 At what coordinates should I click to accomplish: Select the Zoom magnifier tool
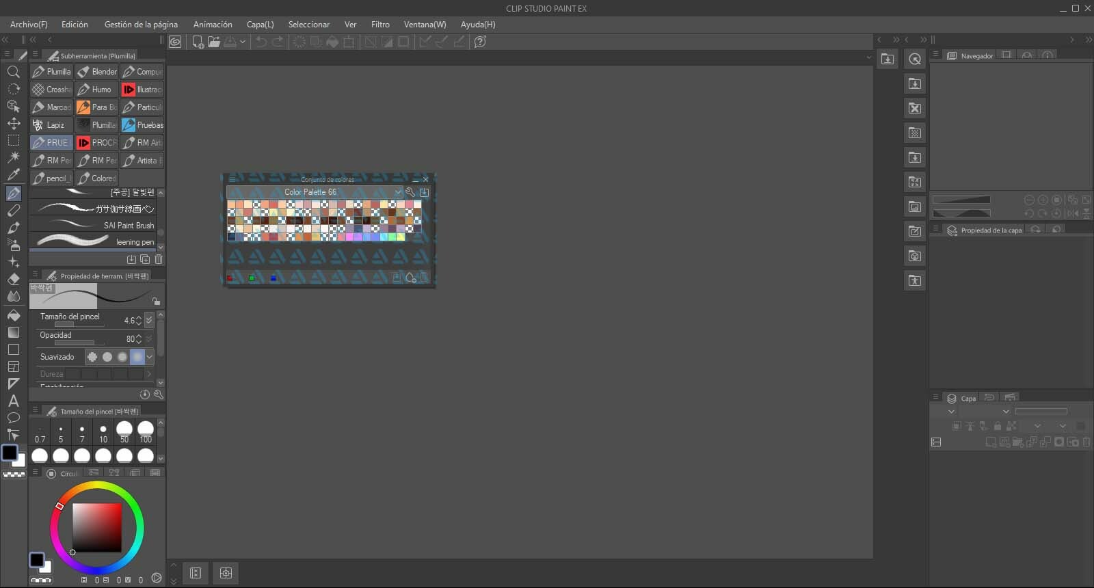pyautogui.click(x=13, y=72)
